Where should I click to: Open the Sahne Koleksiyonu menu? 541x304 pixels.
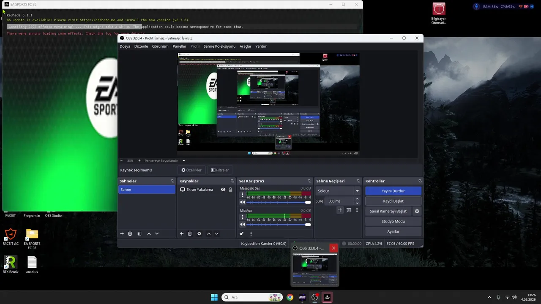click(219, 46)
